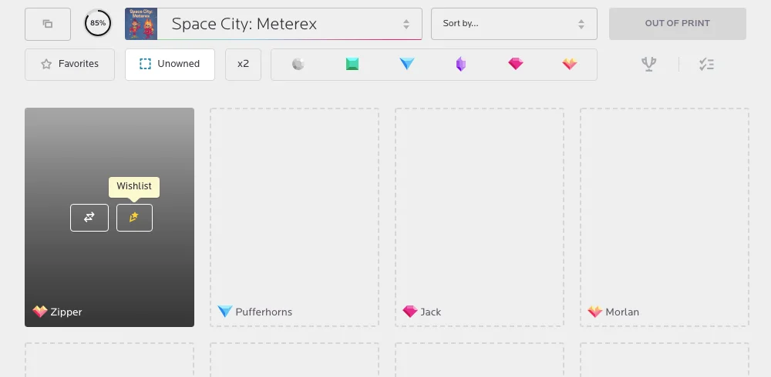Click the Zipper card name

[x=66, y=312]
